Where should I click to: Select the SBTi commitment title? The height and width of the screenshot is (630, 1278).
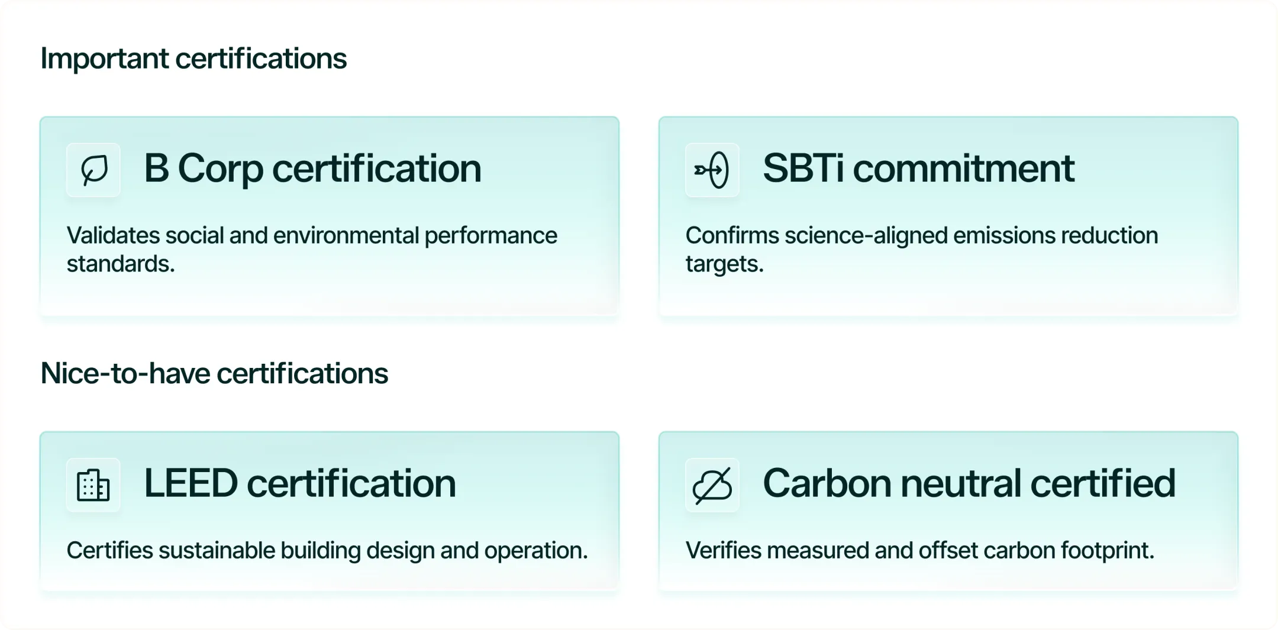(x=918, y=169)
